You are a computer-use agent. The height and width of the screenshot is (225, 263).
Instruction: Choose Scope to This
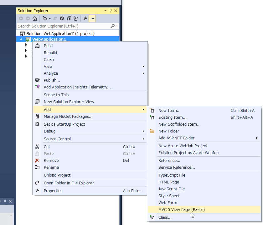pyautogui.click(x=90, y=95)
